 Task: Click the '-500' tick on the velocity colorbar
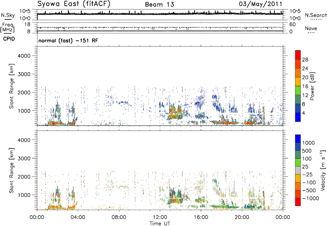click(309, 191)
